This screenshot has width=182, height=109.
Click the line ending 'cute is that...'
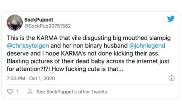point(65,69)
